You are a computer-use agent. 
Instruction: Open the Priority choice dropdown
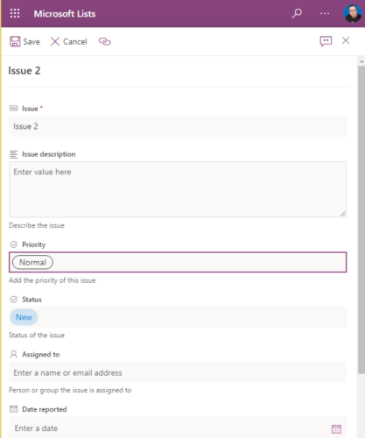tap(178, 262)
